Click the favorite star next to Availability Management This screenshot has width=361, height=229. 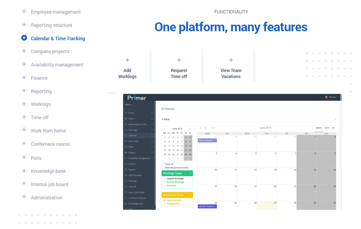tap(152, 158)
